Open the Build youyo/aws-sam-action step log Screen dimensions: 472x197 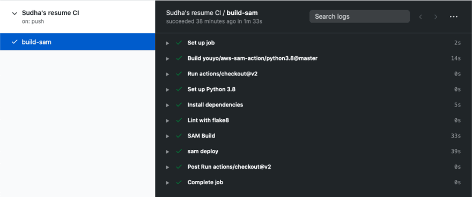[313, 58]
